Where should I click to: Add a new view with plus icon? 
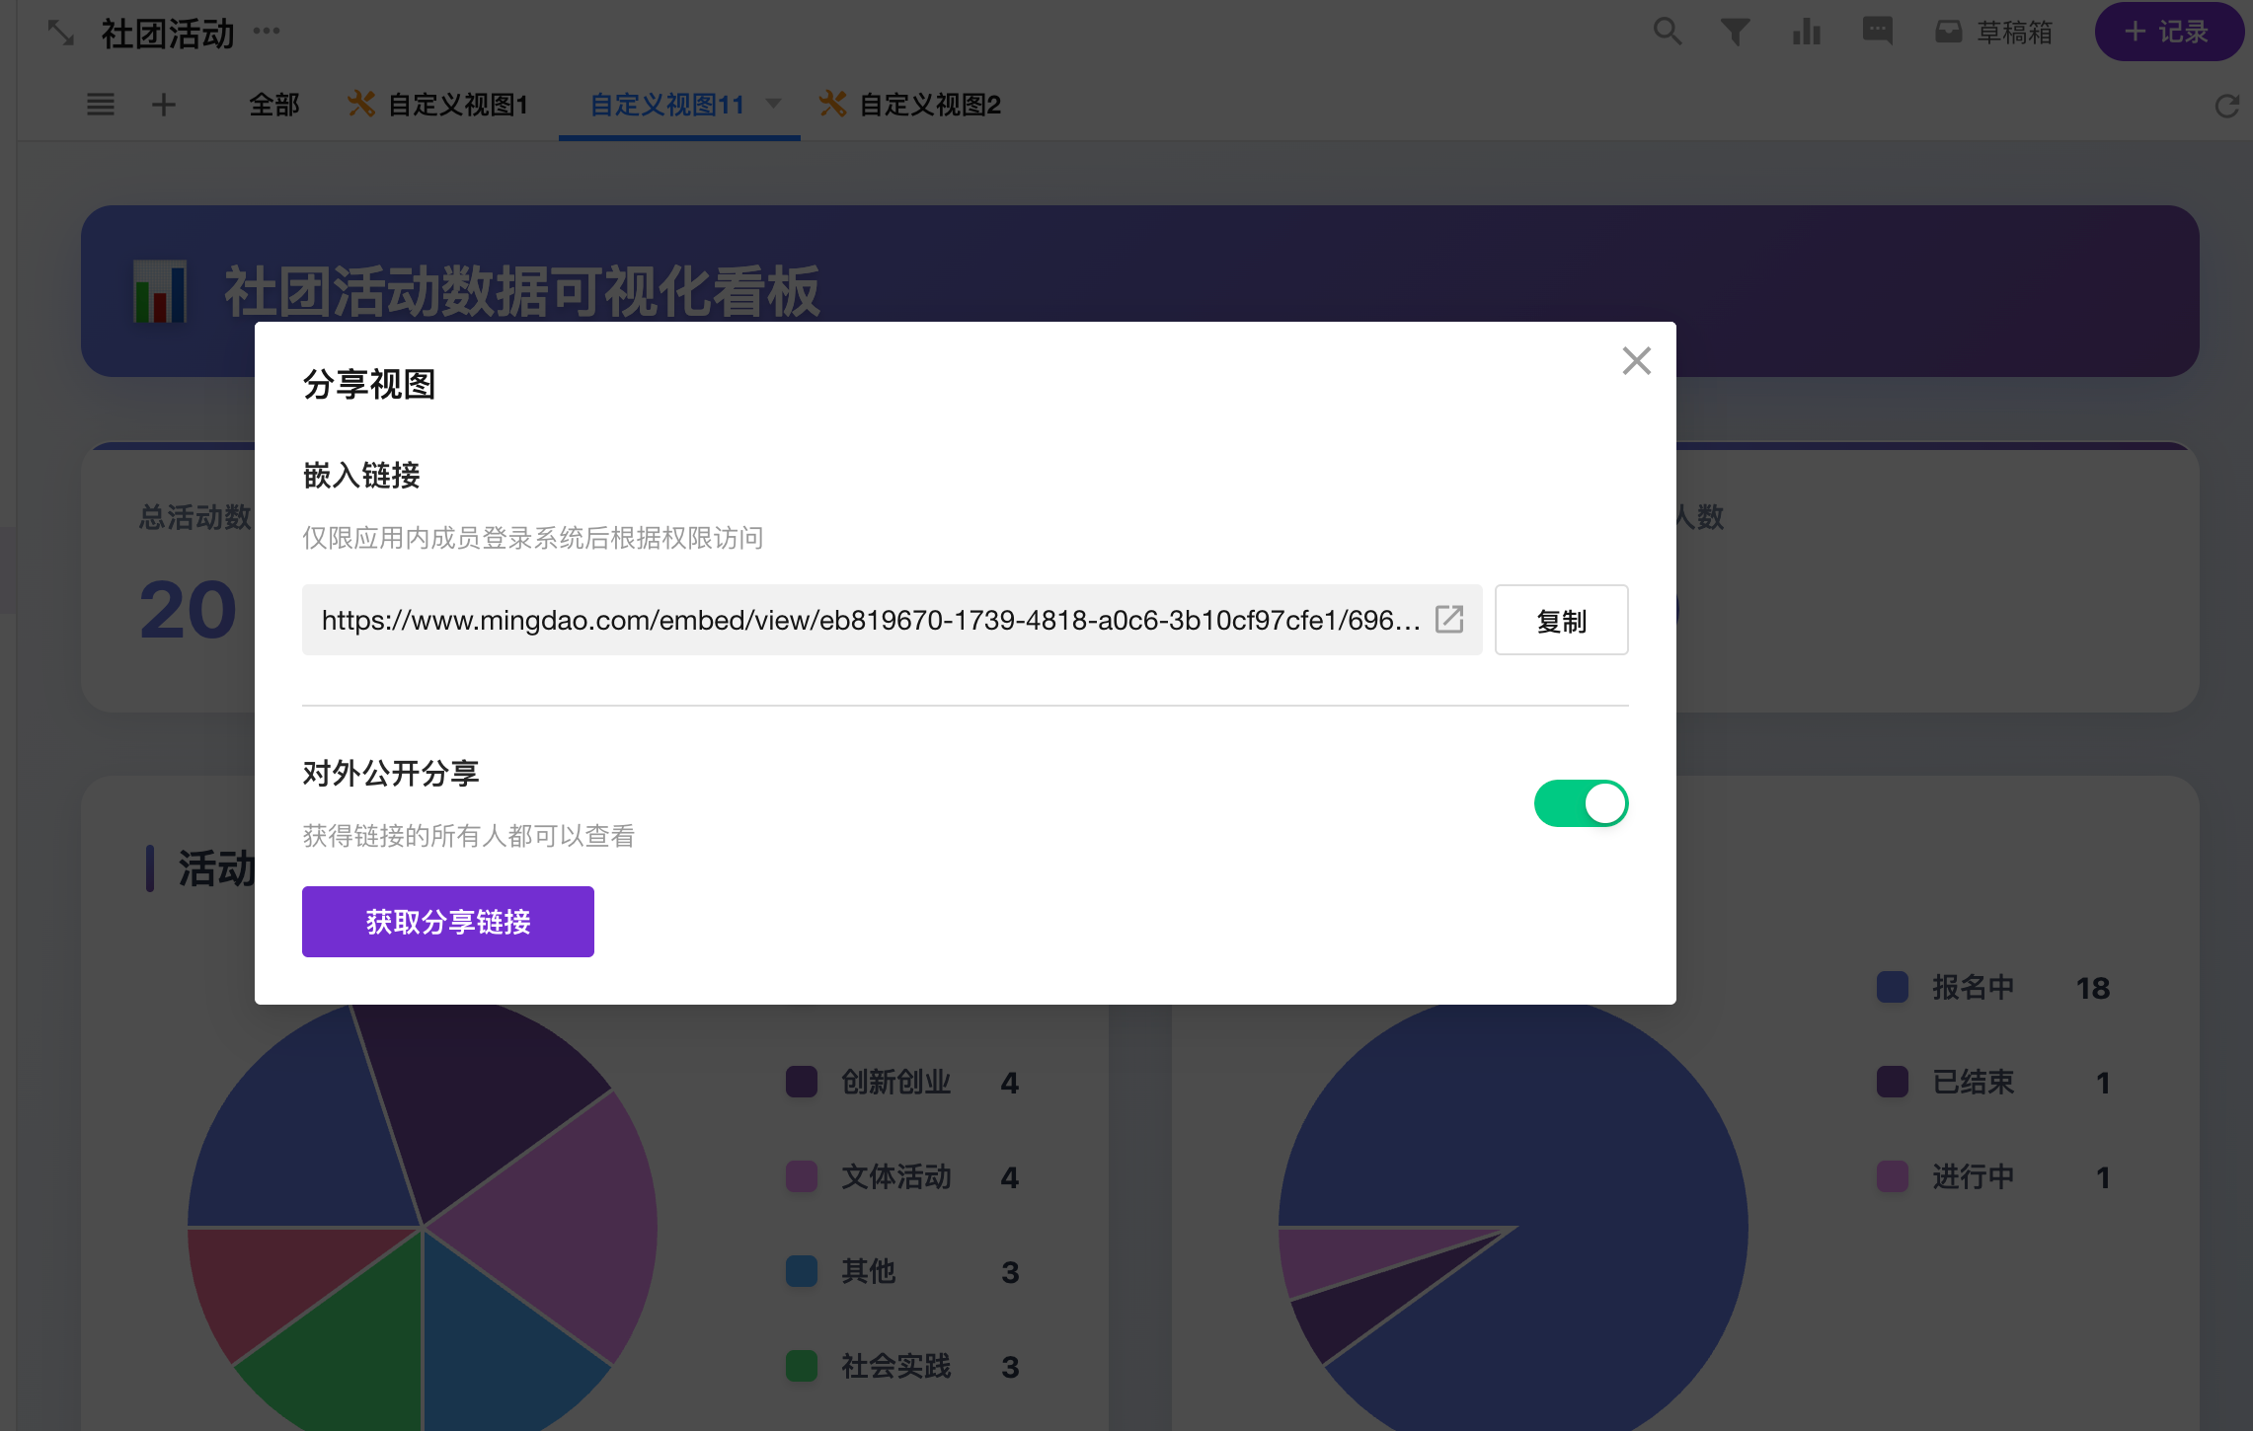pyautogui.click(x=164, y=105)
